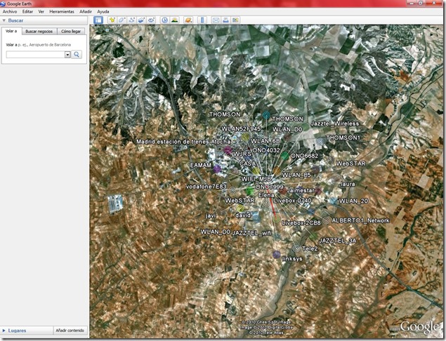
Task: Click the Añadir contenido button
Action: click(x=70, y=330)
